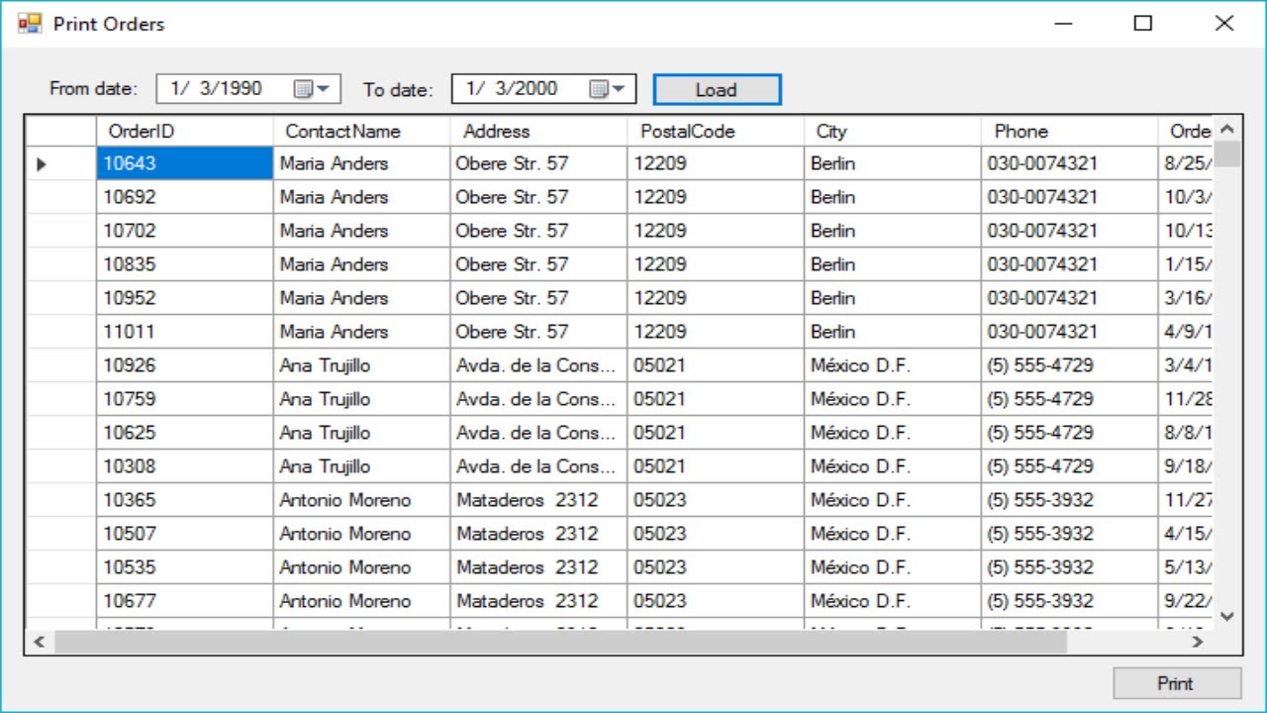Select the order ID cell 10677
This screenshot has height=713, width=1267.
pyautogui.click(x=184, y=601)
